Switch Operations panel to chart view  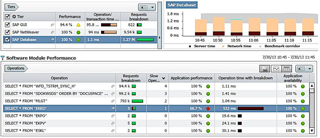[276, 69]
